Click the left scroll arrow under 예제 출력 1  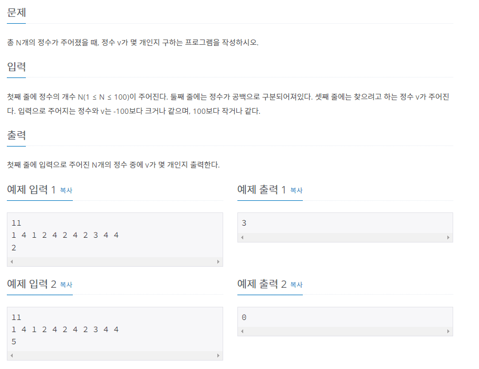[242, 238]
